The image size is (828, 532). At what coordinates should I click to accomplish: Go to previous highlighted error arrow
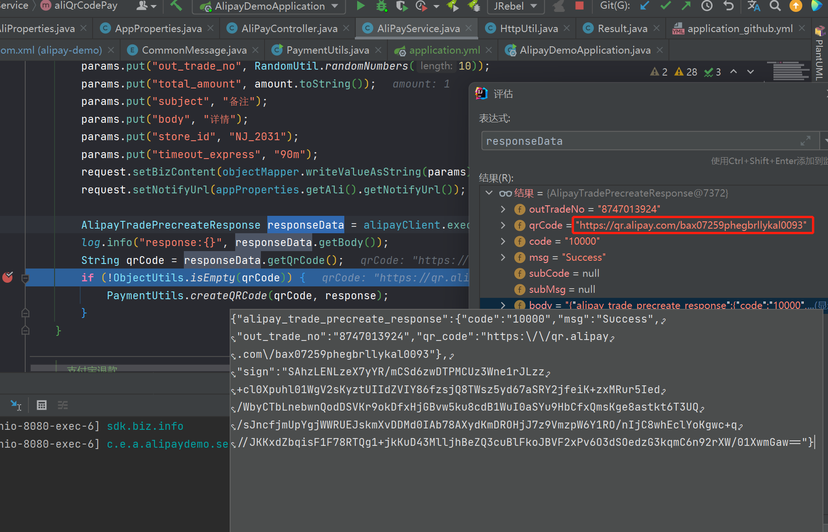[734, 72]
